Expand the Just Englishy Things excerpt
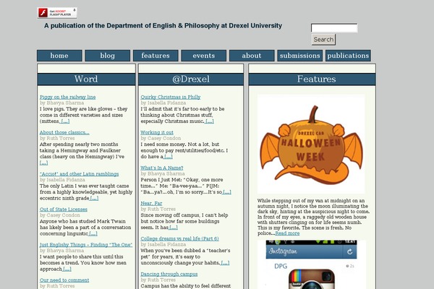Screen dimensions: 434x289 click(x=67, y=269)
